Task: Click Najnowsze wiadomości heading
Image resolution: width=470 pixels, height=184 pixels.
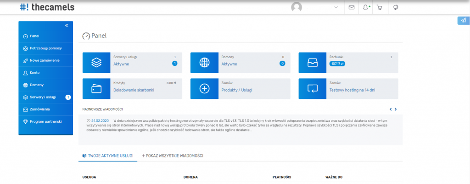Action: click(102, 109)
